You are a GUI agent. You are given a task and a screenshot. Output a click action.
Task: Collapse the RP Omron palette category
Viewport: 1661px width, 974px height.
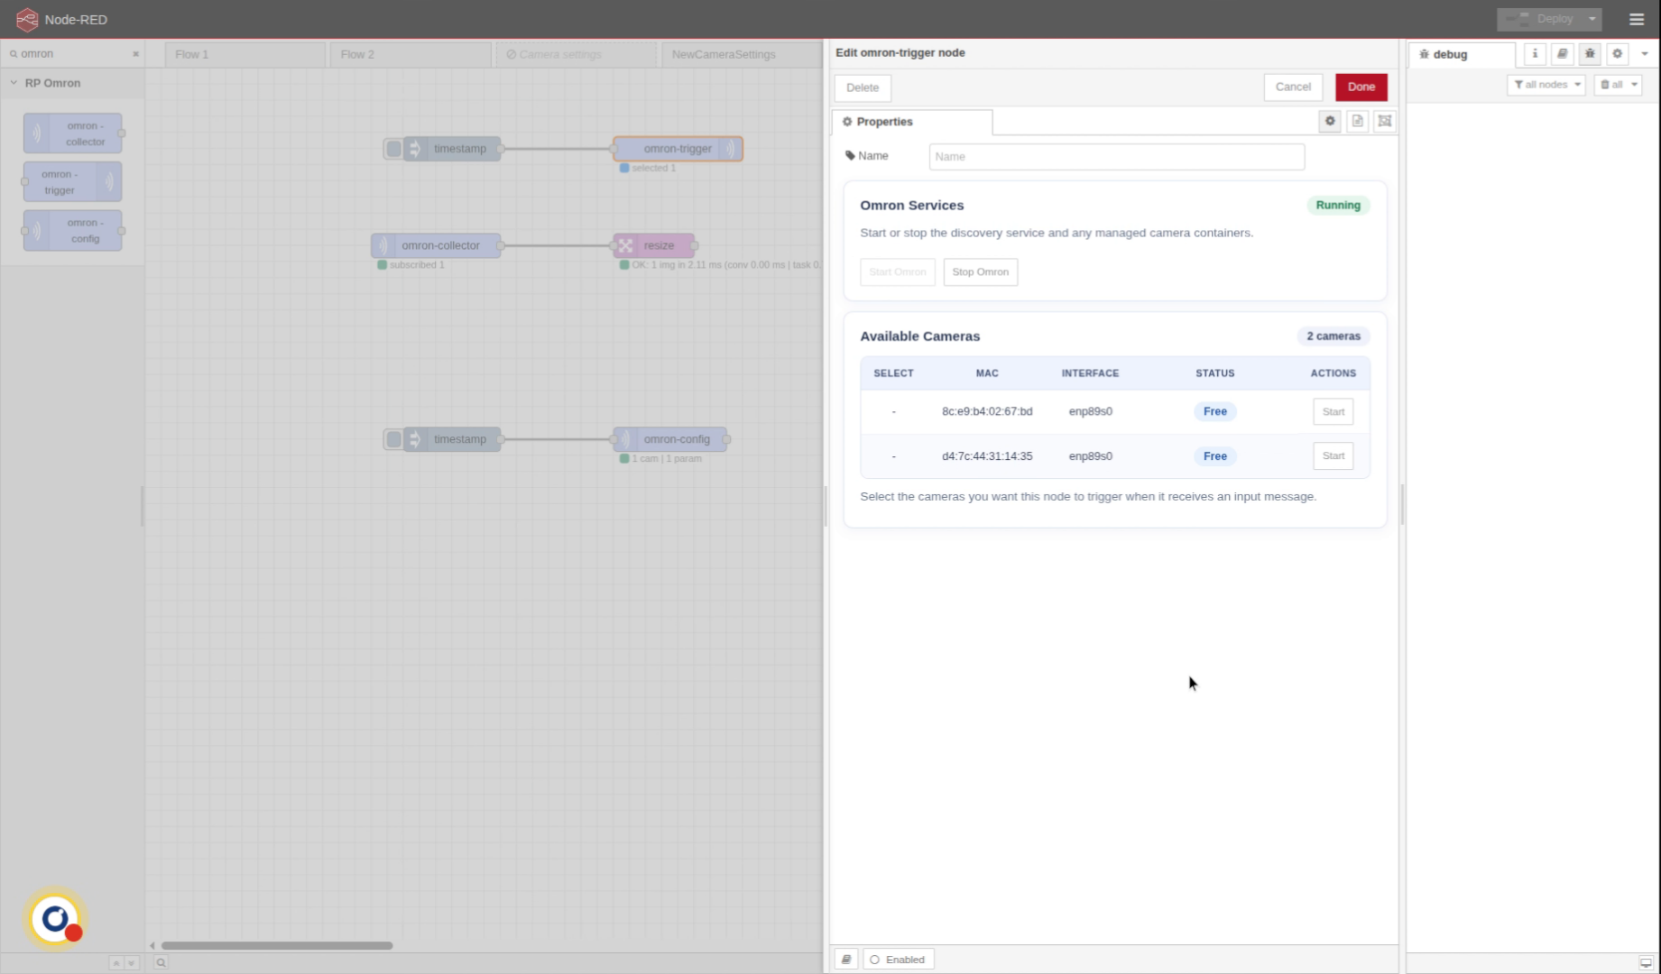tap(14, 83)
